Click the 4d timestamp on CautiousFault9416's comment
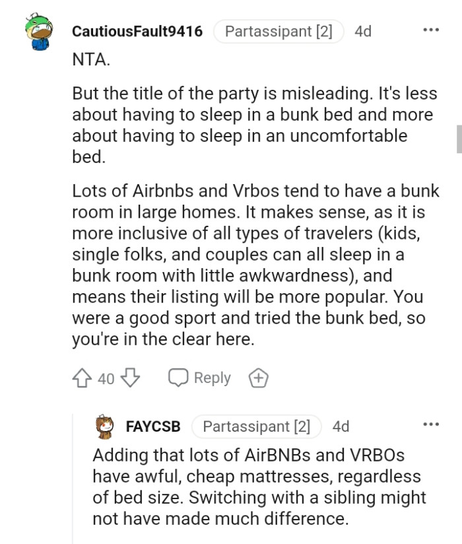This screenshot has height=544, width=462. click(363, 31)
